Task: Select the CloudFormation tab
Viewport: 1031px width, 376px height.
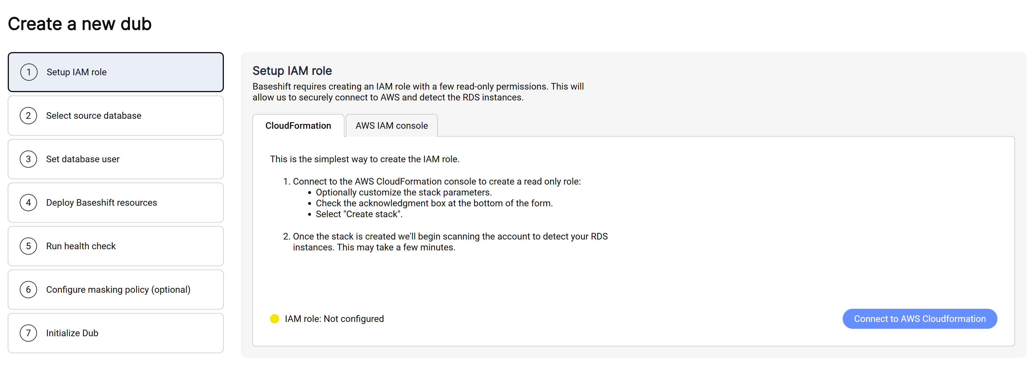Action: point(298,126)
